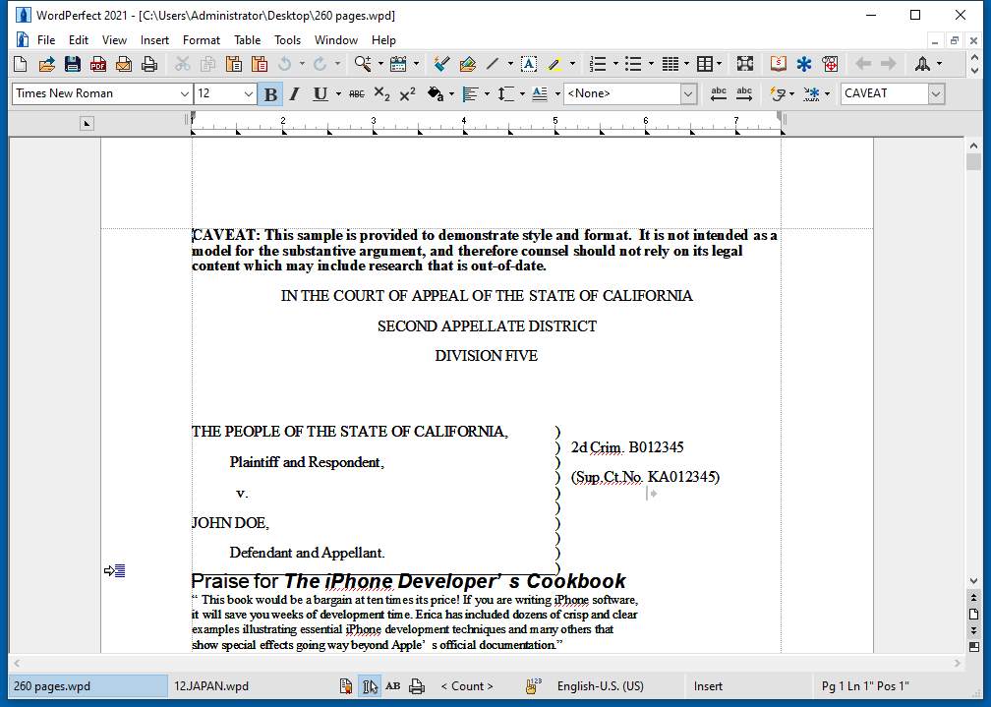
Task: Select the 260 pages.wpd document button
Action: [x=88, y=686]
